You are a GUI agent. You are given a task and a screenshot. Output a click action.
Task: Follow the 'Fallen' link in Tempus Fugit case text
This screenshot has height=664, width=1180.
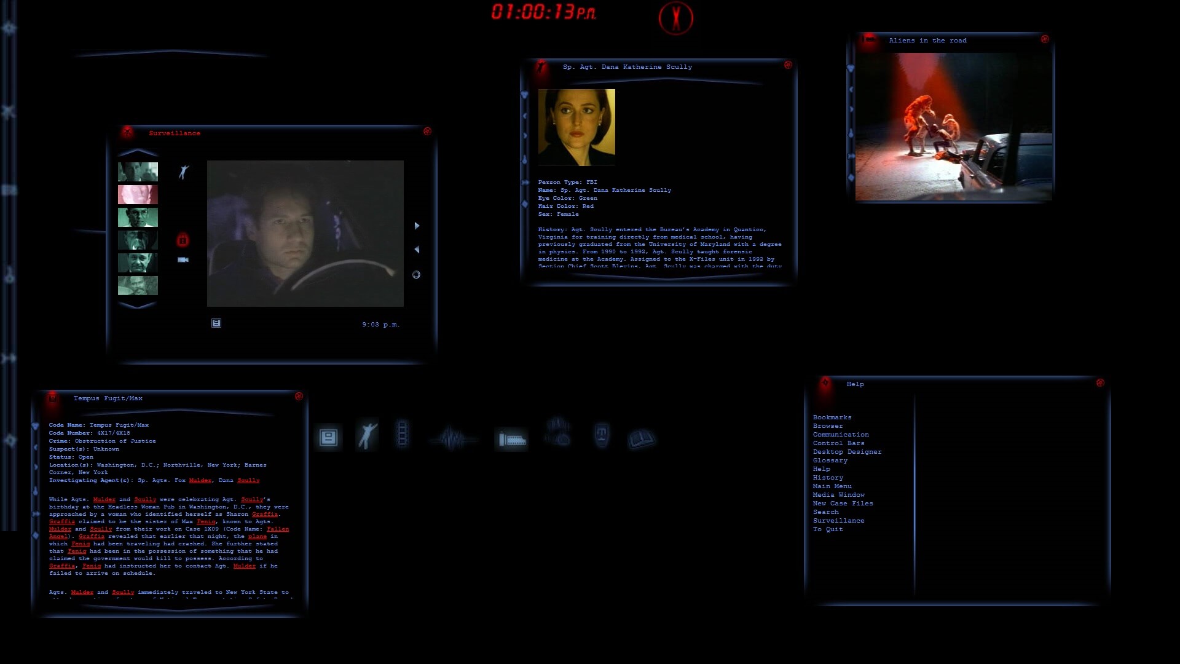click(x=278, y=529)
